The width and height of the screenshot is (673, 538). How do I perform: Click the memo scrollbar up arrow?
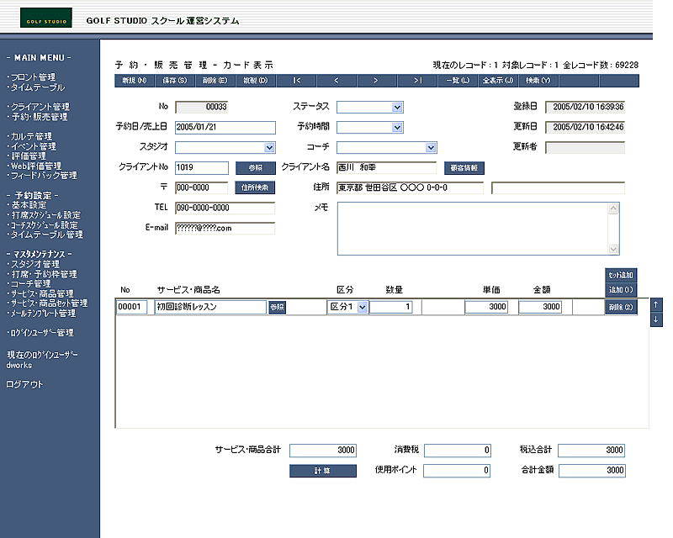(613, 208)
